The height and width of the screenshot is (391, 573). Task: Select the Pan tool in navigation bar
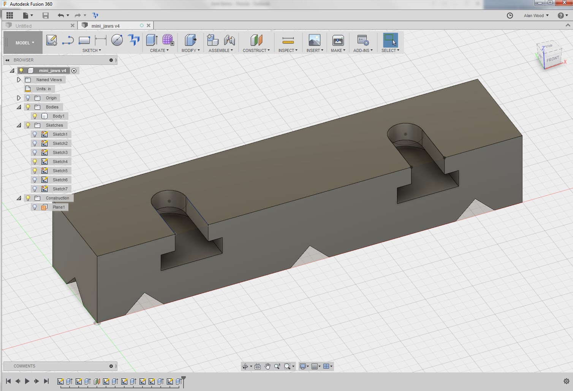pos(267,366)
